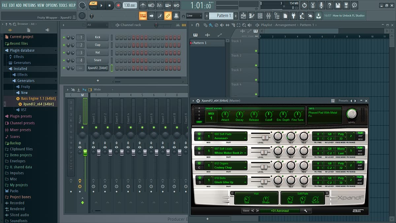This screenshot has height=223, width=396.
Task: Click the Save button in Xpand!2
Action: point(246,210)
